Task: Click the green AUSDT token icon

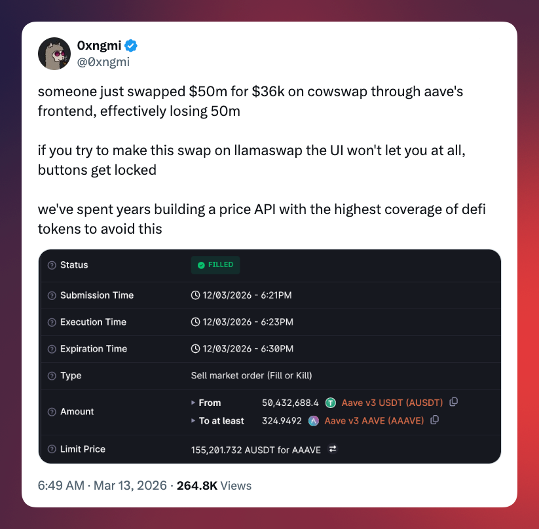Action: click(x=331, y=403)
